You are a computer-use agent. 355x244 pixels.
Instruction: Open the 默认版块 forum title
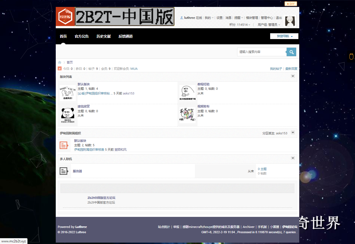pyautogui.click(x=83, y=84)
